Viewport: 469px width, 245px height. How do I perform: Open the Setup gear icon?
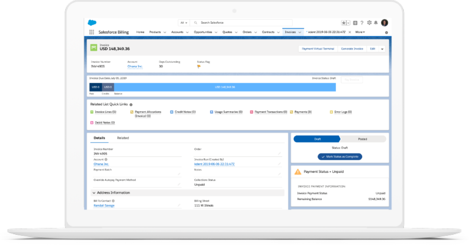click(x=369, y=23)
